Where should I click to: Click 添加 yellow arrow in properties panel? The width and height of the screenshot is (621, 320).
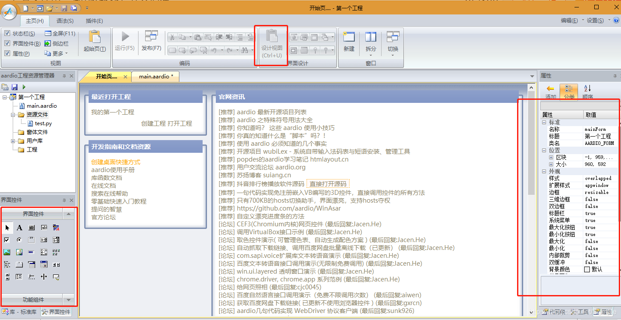click(x=550, y=92)
